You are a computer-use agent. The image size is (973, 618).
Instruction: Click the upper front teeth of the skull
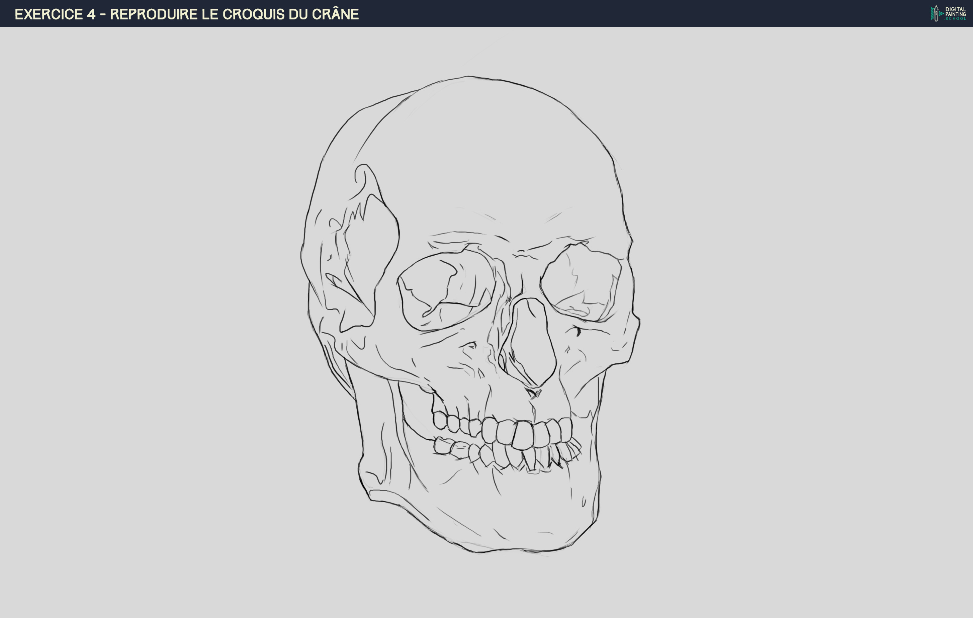tap(523, 435)
